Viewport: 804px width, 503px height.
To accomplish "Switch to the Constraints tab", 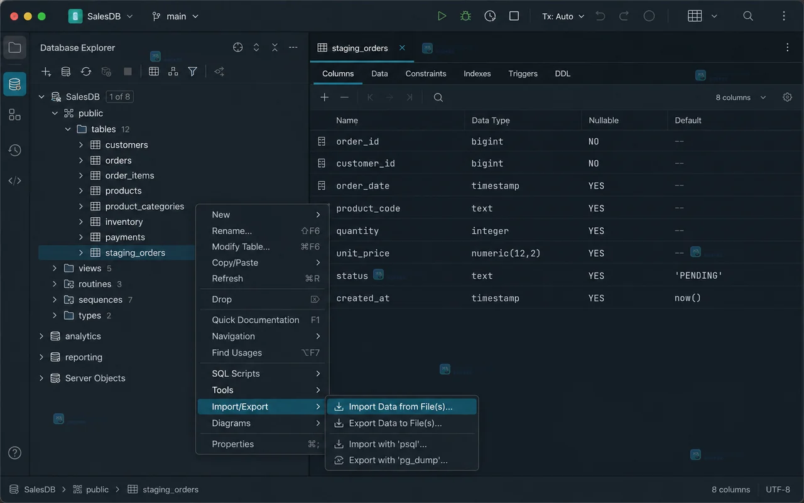I will tap(426, 73).
